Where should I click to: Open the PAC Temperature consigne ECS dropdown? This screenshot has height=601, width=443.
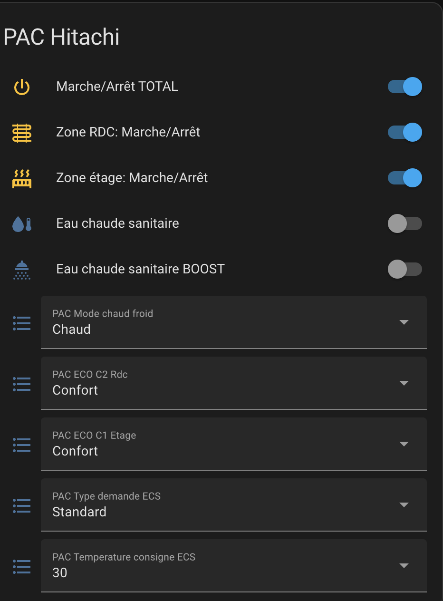pyautogui.click(x=233, y=566)
